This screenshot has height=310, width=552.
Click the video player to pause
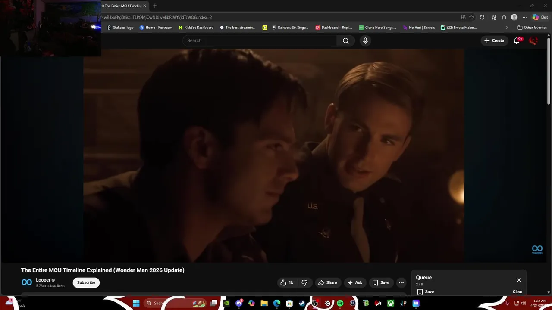point(274,155)
